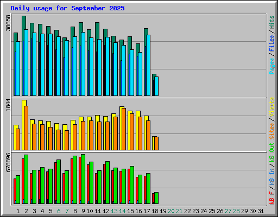Viewport: 278px width, 217px height.
Task: Select day label 24 on the x-axis
Action: 204,211
